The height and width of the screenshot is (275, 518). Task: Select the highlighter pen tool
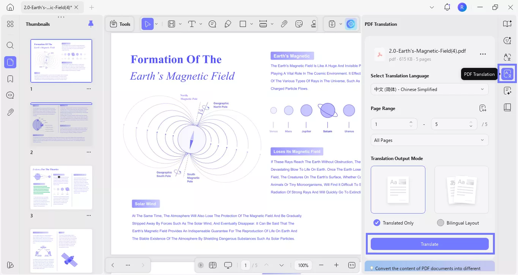[228, 24]
